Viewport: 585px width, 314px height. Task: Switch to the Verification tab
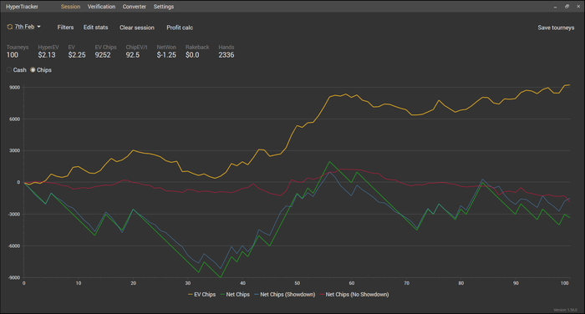coord(101,7)
